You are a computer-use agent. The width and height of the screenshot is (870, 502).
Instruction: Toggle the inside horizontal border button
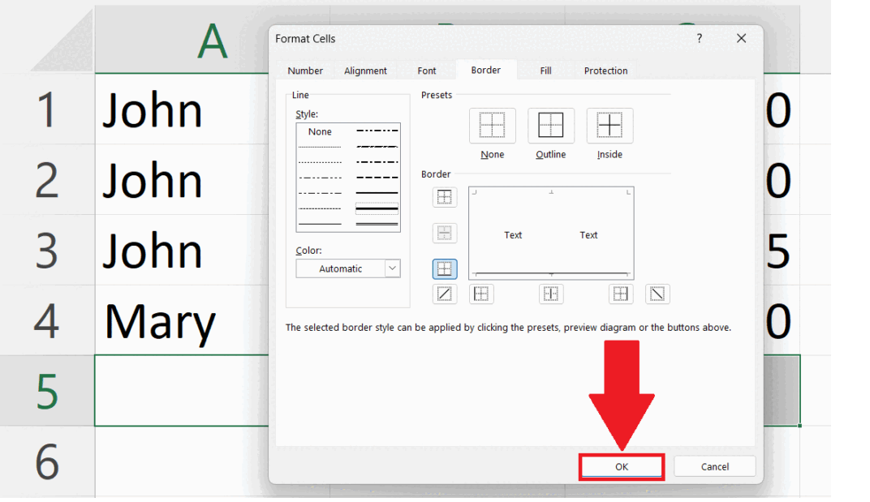pyautogui.click(x=445, y=233)
